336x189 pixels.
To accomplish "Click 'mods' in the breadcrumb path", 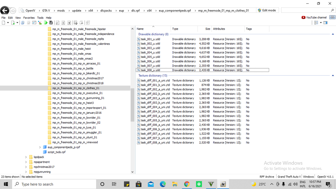I will pyautogui.click(x=61, y=10).
